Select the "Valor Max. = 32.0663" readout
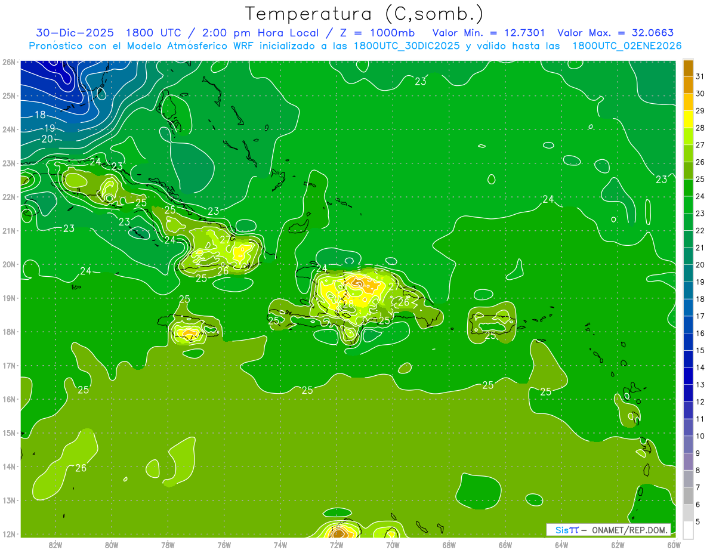716x553 pixels. (x=615, y=32)
